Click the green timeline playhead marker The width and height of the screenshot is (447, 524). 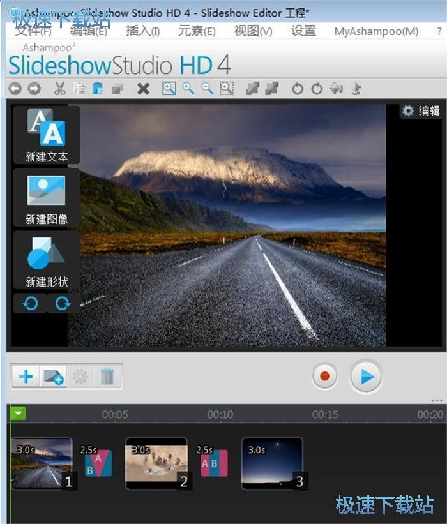coord(19,414)
